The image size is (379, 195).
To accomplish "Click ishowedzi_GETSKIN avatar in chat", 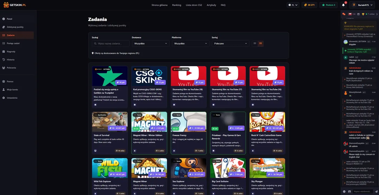I will coord(345,42).
